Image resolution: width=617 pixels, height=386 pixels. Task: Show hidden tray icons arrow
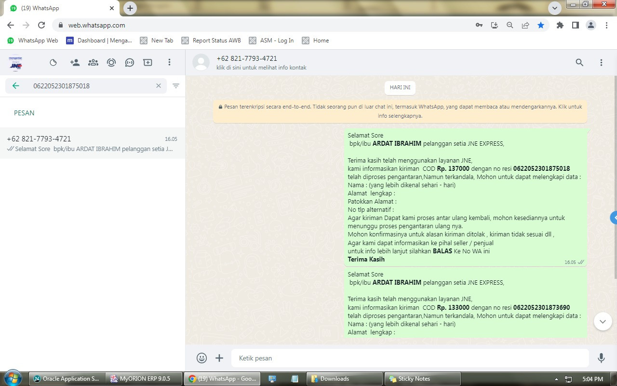pyautogui.click(x=557, y=379)
